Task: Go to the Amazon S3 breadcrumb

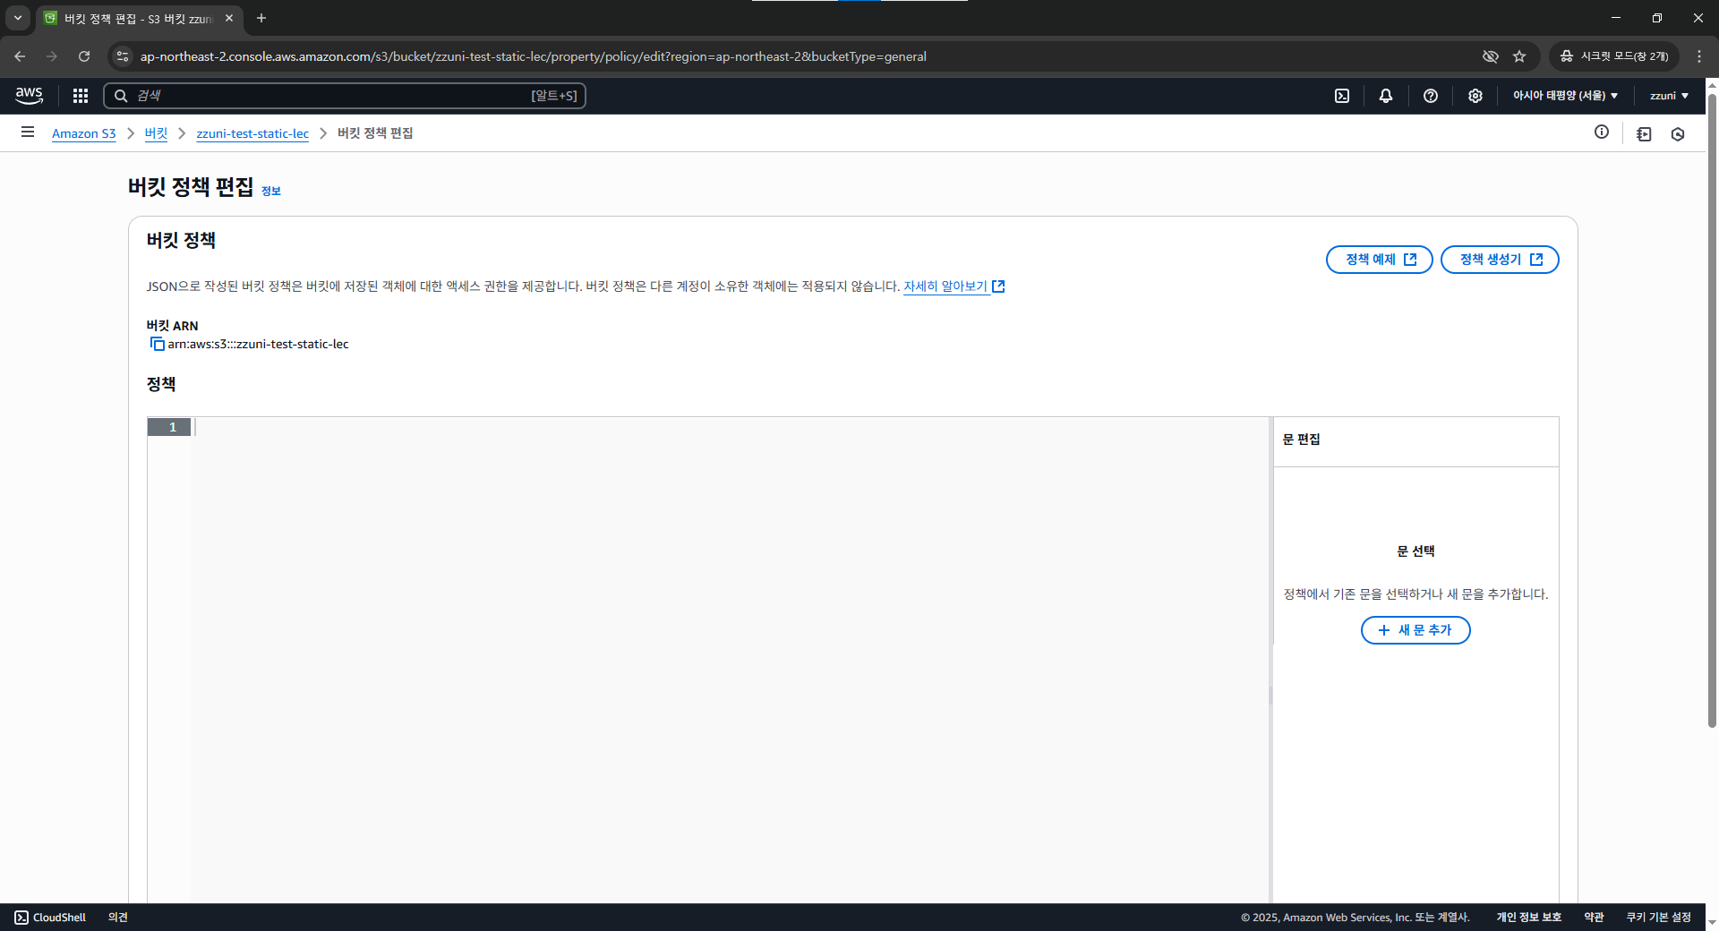Action: pyautogui.click(x=84, y=133)
